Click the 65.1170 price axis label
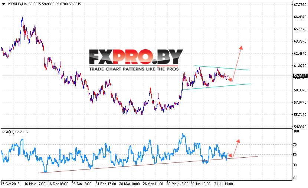 coord(300,29)
